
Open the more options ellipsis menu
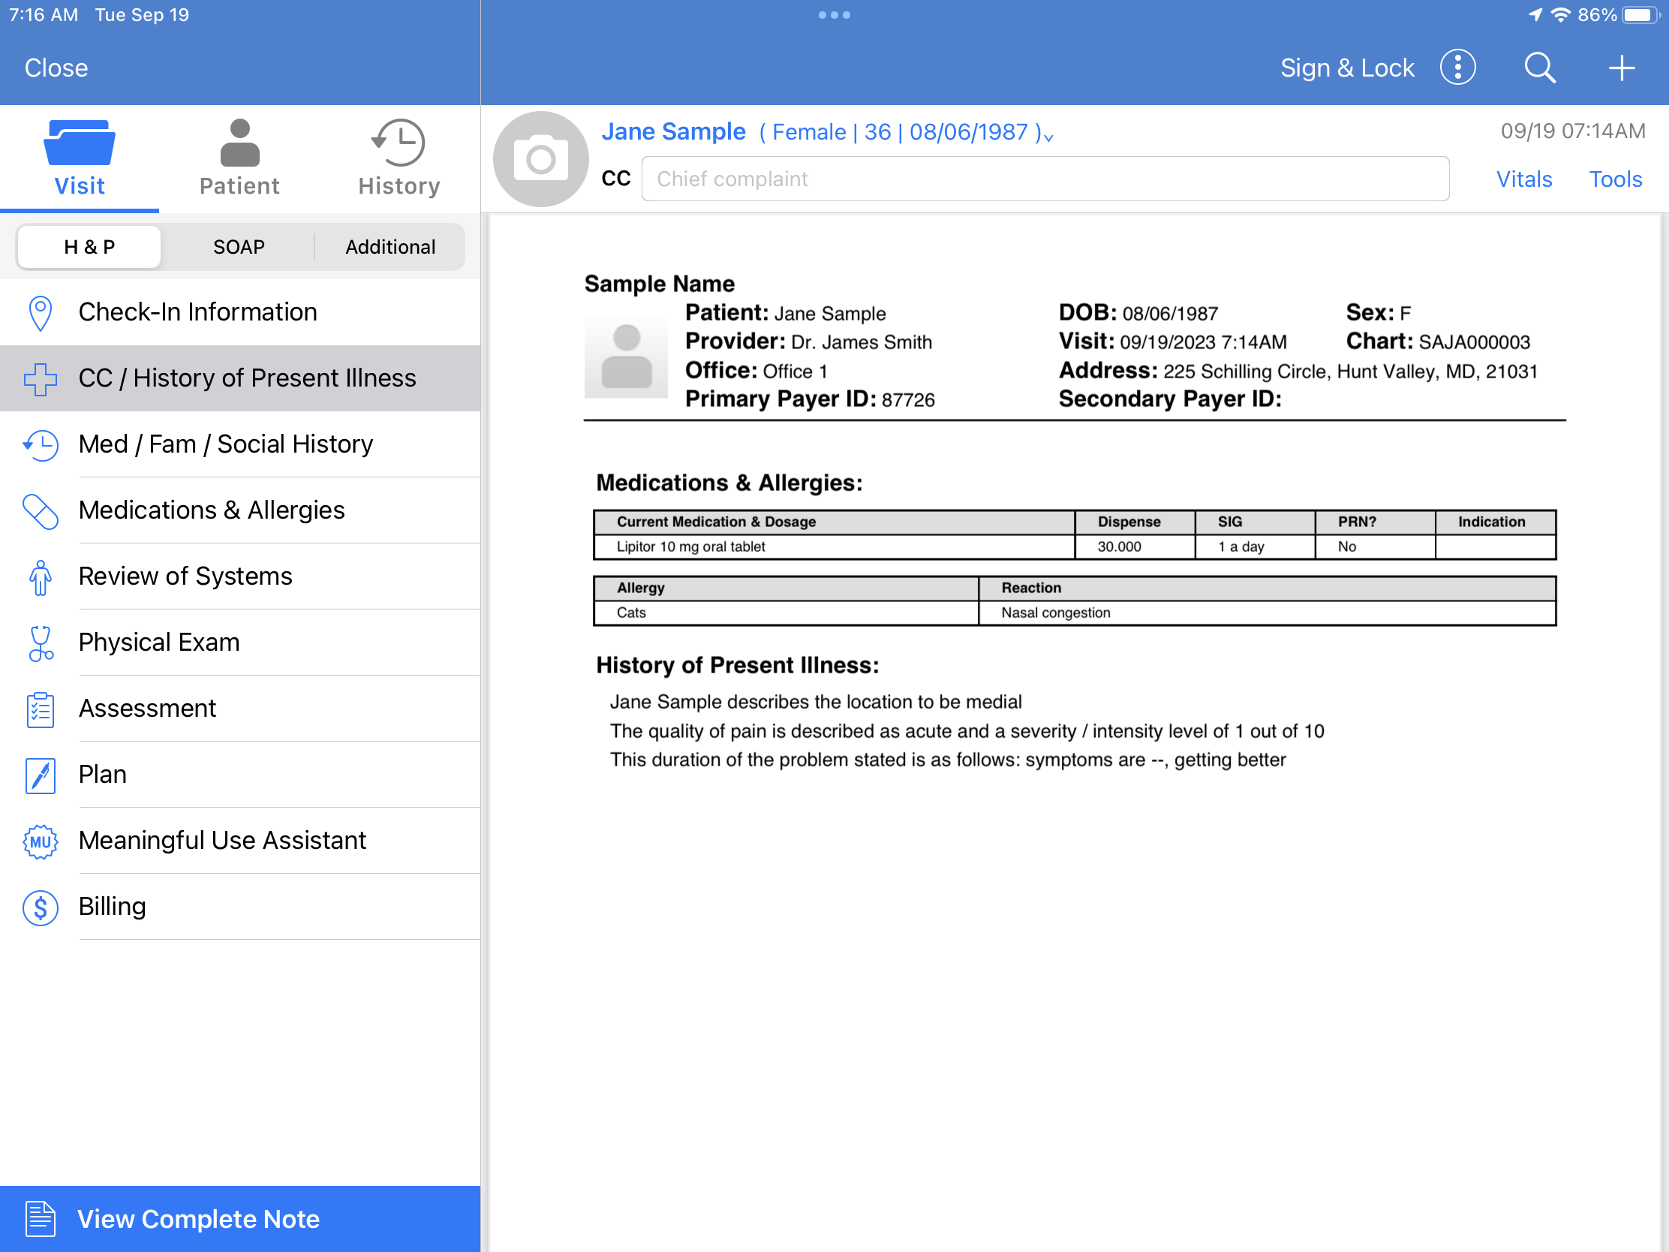click(x=1457, y=68)
